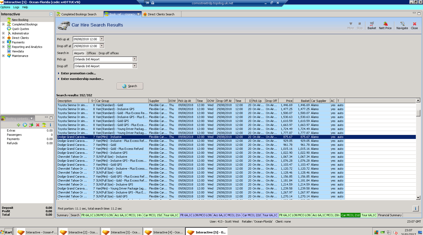Select the Drop off offices option
Screen dimensions: 423x235
coord(108,53)
